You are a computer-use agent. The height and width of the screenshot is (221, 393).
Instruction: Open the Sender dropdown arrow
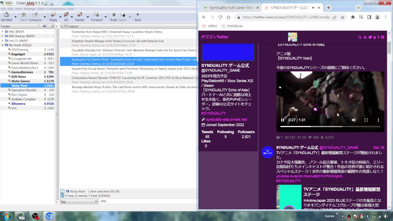[x=88, y=17]
